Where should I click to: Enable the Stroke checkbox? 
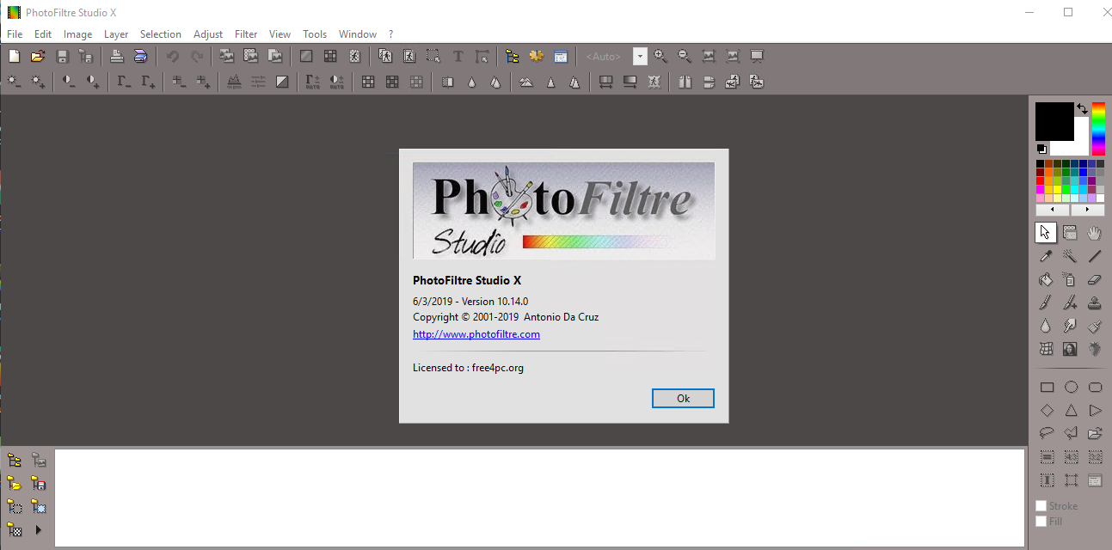click(x=1041, y=506)
